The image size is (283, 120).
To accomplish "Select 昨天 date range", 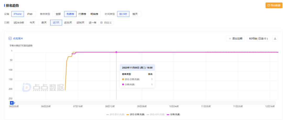I will [44, 23].
